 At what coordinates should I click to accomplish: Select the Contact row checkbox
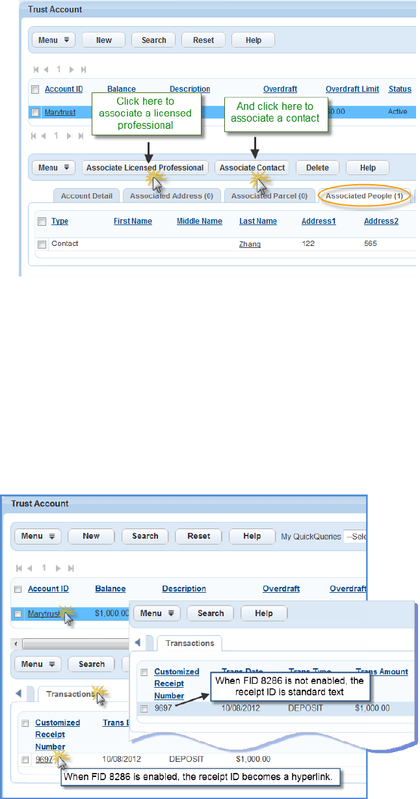(42, 244)
